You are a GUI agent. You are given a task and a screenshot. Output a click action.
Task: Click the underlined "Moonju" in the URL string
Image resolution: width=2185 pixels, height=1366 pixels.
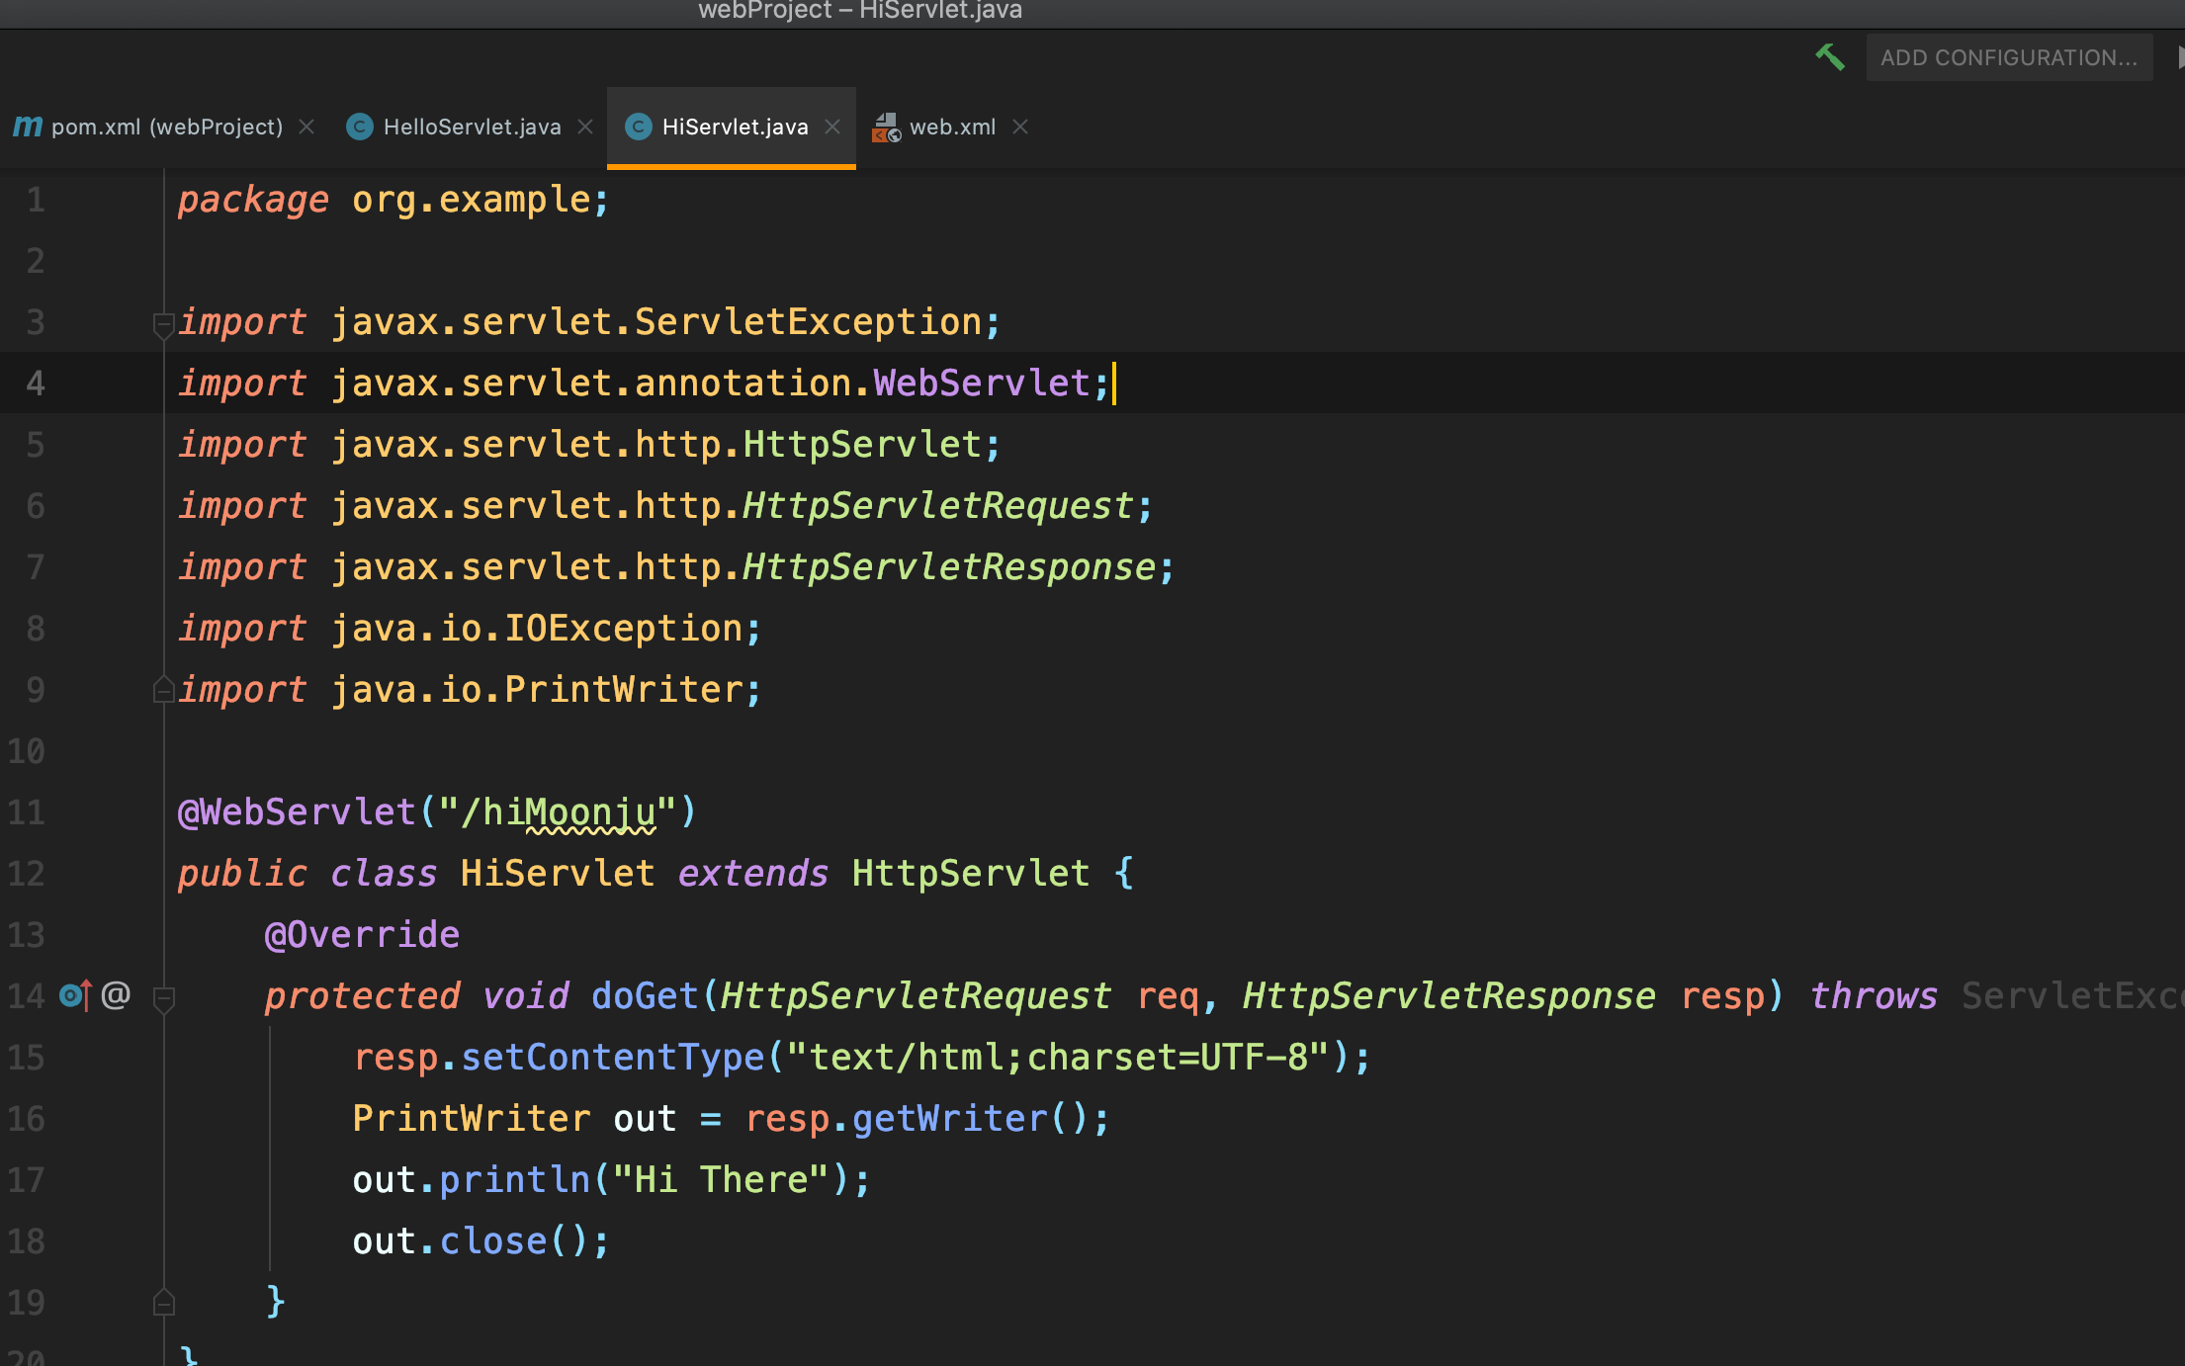click(x=590, y=812)
